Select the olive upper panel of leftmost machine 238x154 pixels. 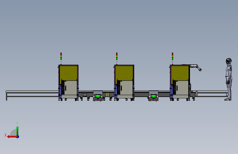pos(68,73)
